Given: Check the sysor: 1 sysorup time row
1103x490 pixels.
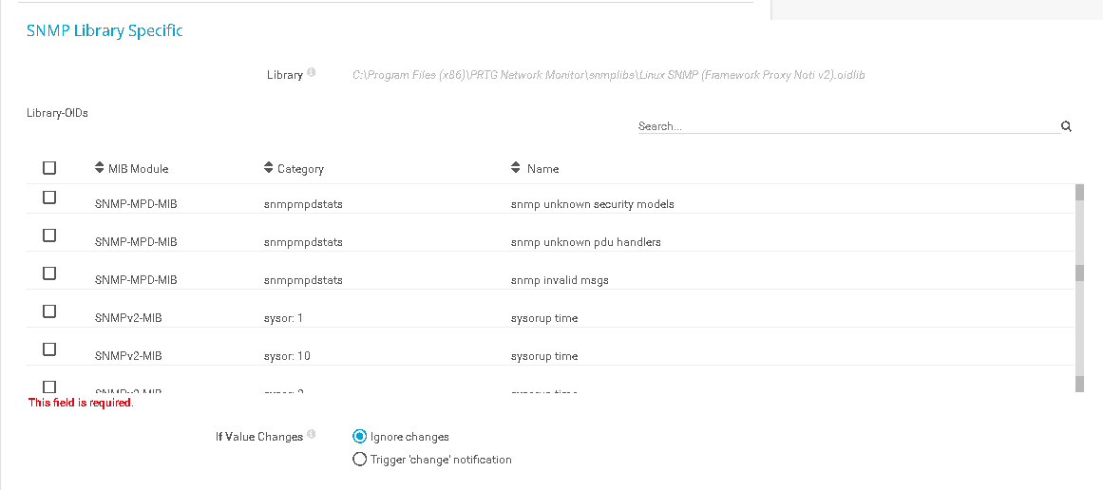Looking at the screenshot, I should pyautogui.click(x=49, y=311).
